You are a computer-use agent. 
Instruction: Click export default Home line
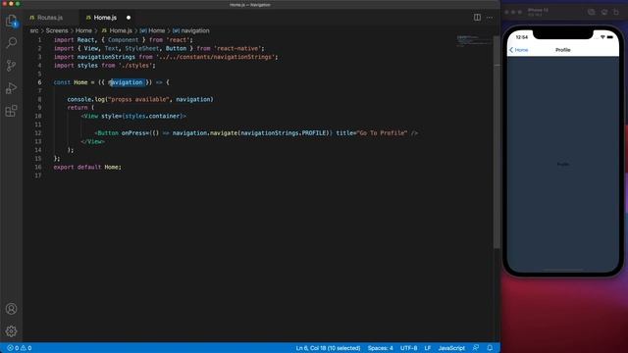click(87, 167)
